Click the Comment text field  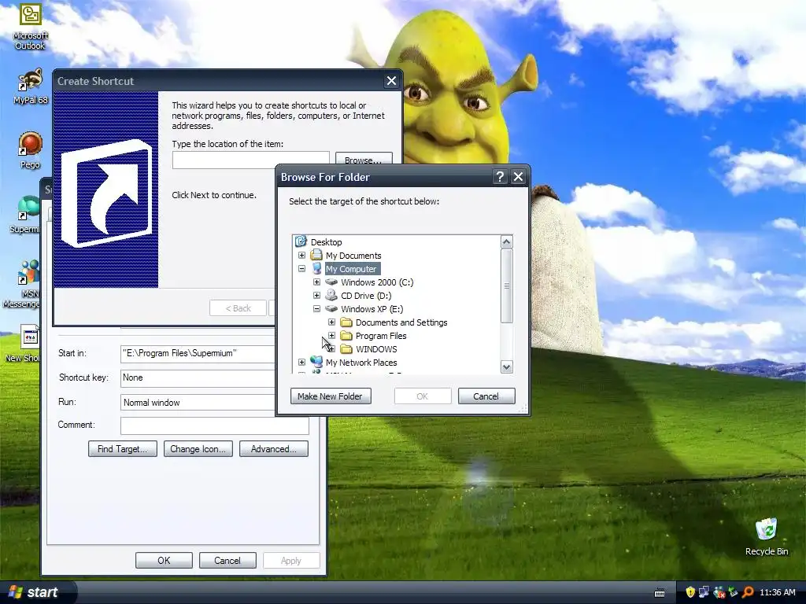(x=214, y=425)
